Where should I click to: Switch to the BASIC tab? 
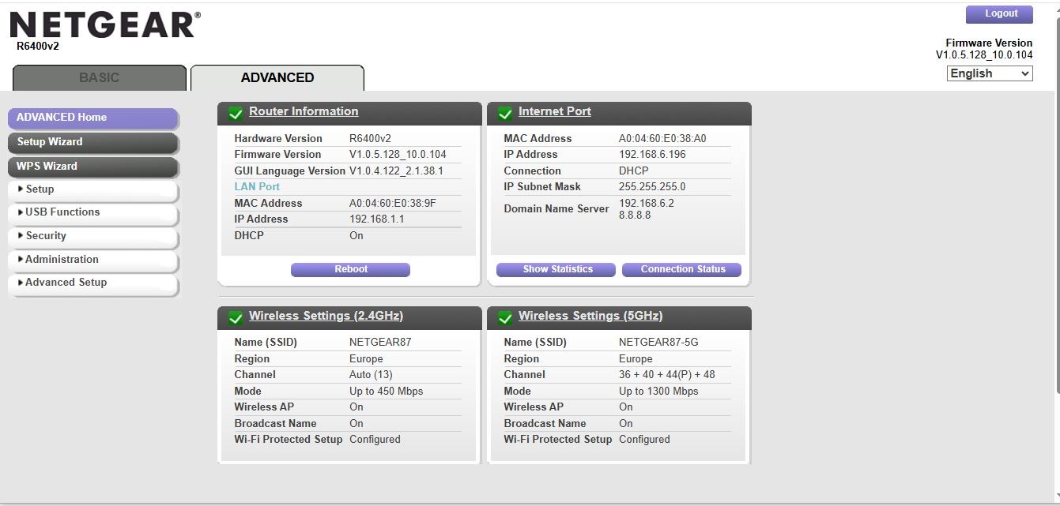click(100, 78)
